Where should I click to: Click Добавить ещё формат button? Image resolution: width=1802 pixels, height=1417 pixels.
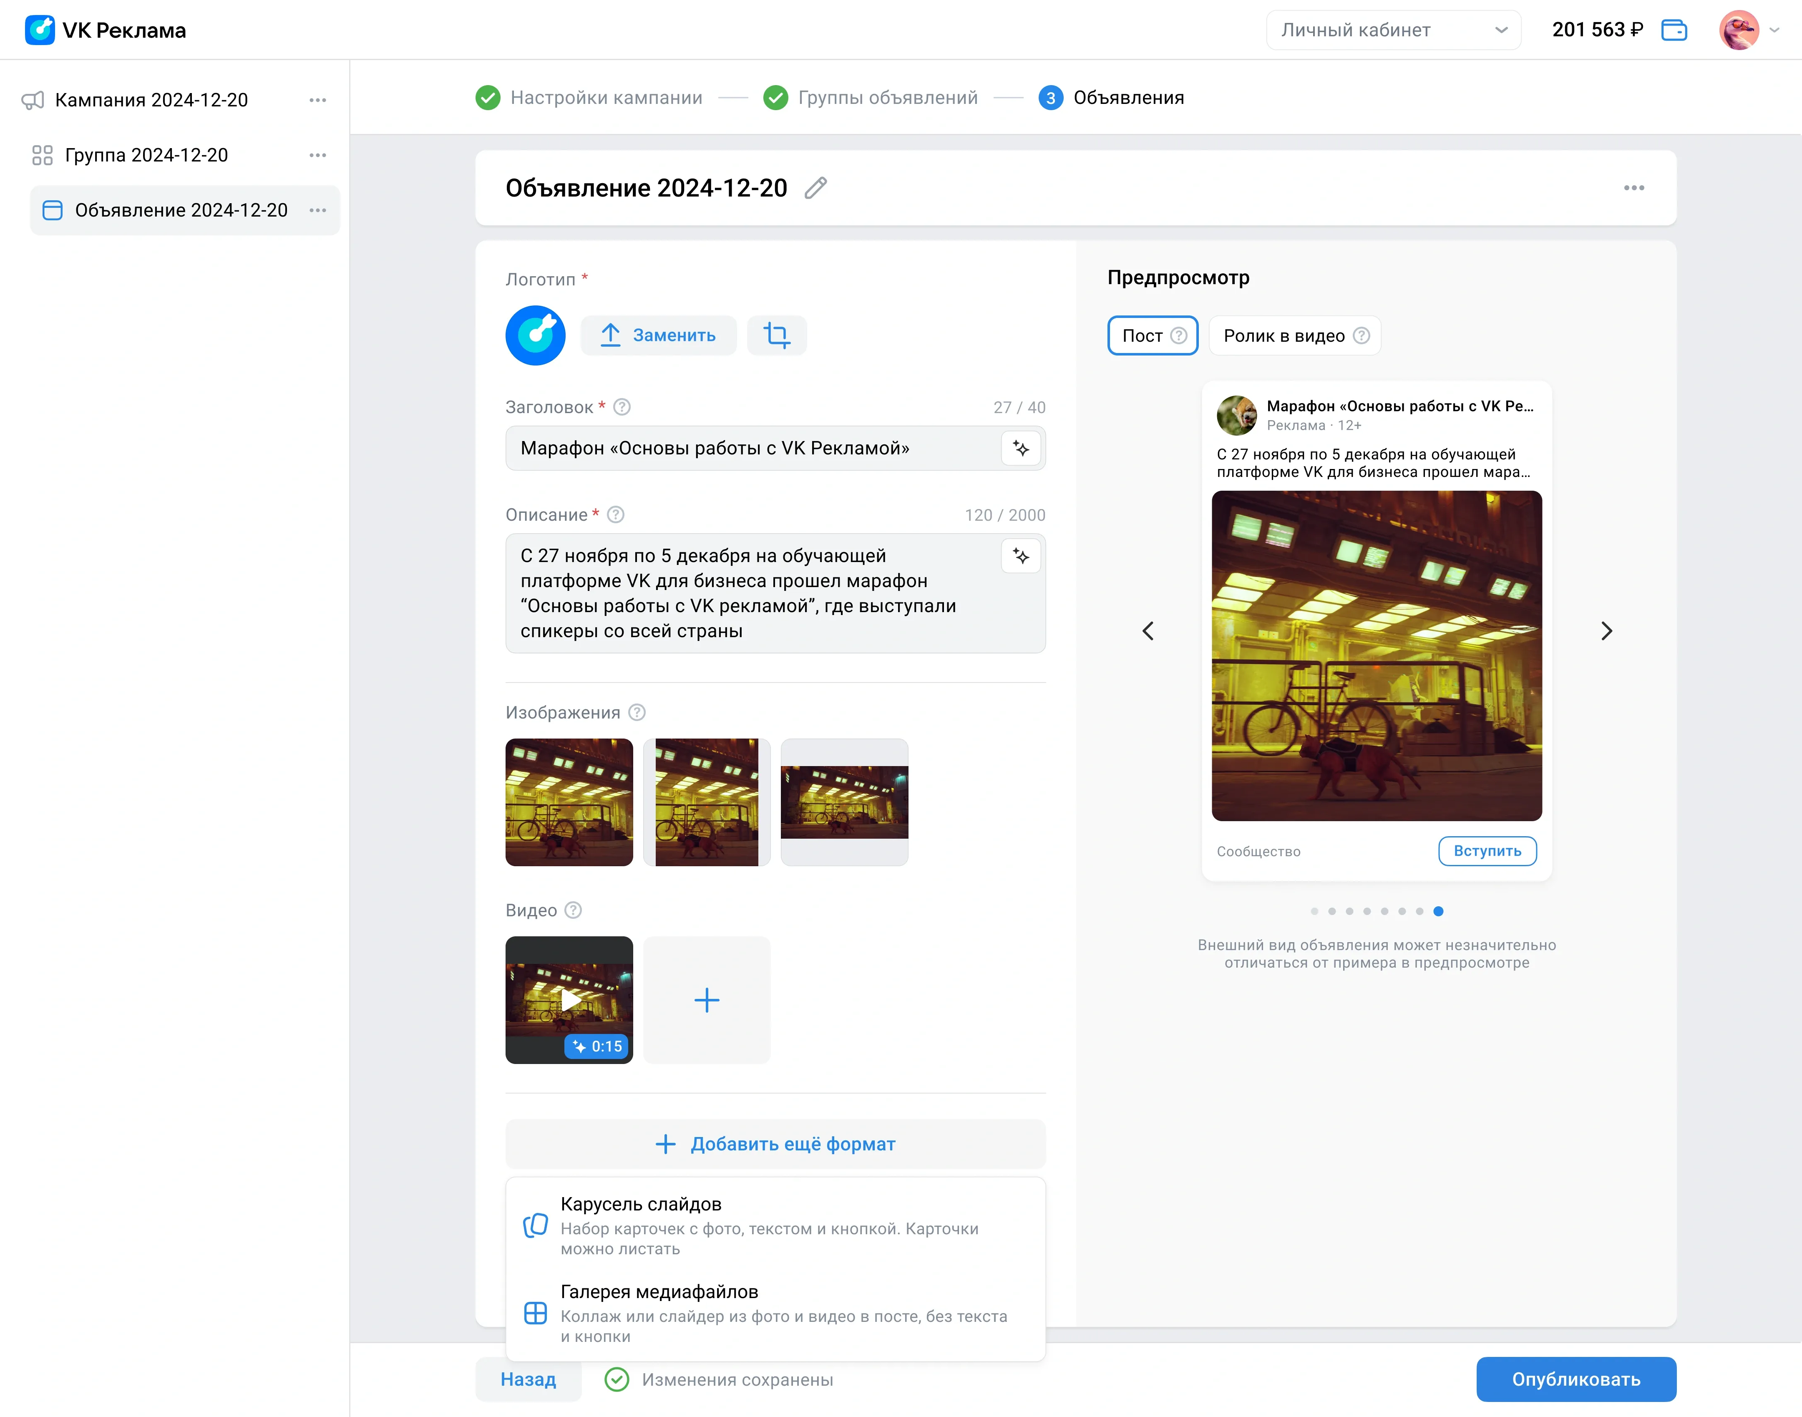tap(775, 1144)
